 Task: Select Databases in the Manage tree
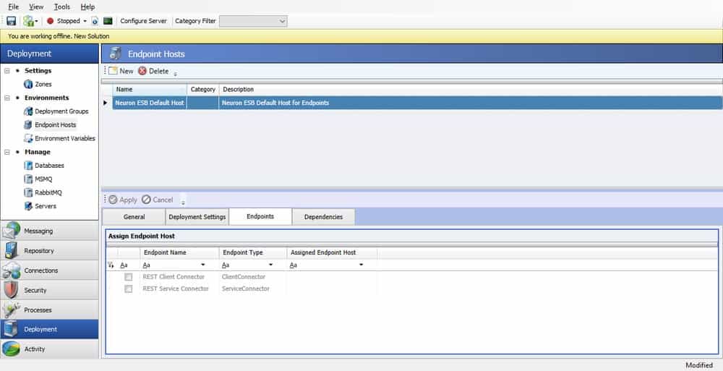pyautogui.click(x=49, y=166)
